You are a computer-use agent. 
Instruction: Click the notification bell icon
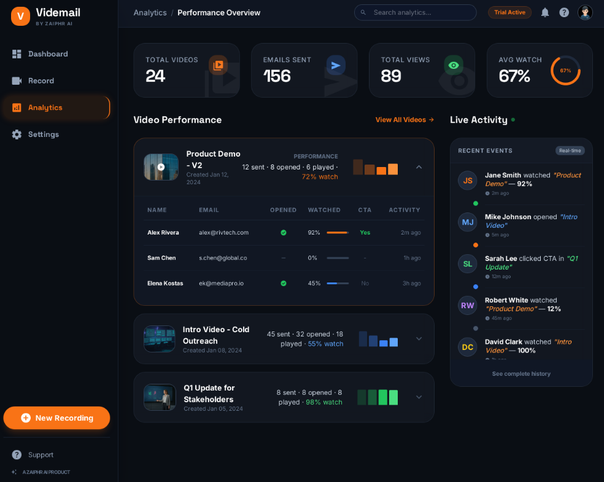(544, 12)
